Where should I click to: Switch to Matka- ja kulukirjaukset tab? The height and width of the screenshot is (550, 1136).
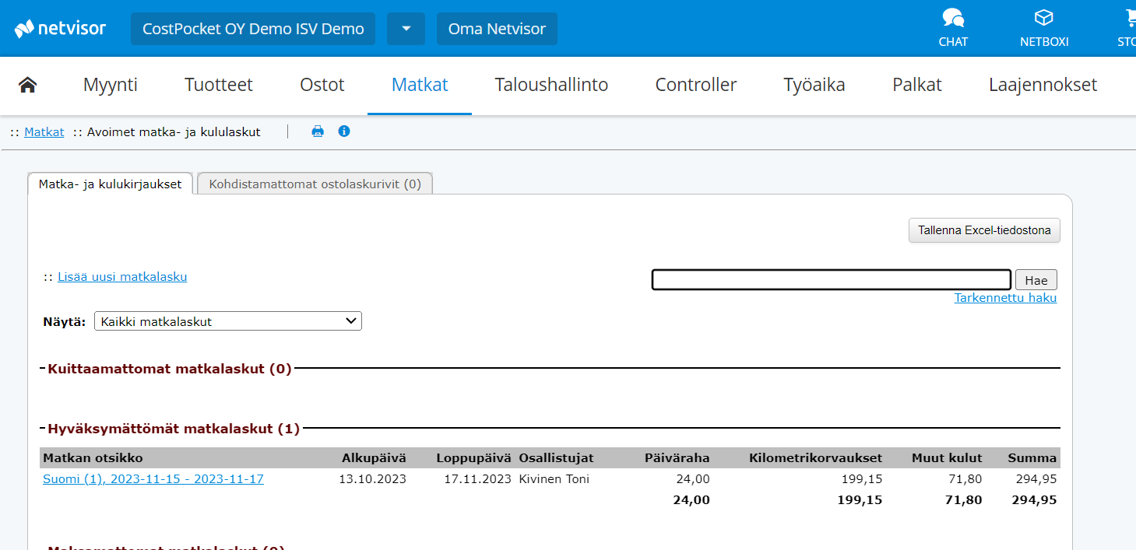[111, 184]
